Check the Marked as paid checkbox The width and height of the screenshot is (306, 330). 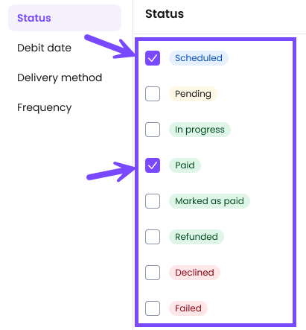tap(153, 201)
